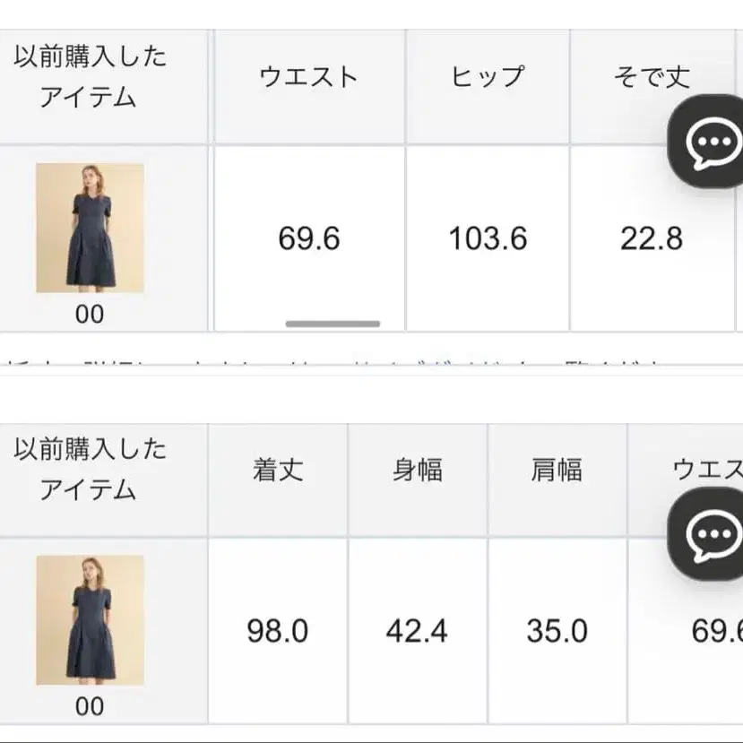Click the 00 size label under lower thumbnail
Screen dimensions: 743x743
click(90, 706)
